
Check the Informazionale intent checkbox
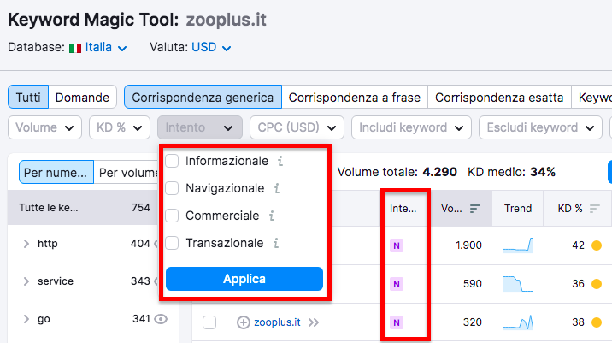point(172,161)
